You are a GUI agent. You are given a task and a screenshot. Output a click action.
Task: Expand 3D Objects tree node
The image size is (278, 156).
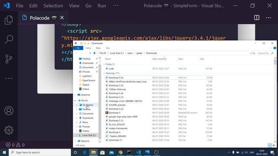click(76, 105)
